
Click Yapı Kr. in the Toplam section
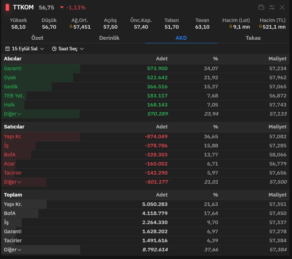point(145,205)
